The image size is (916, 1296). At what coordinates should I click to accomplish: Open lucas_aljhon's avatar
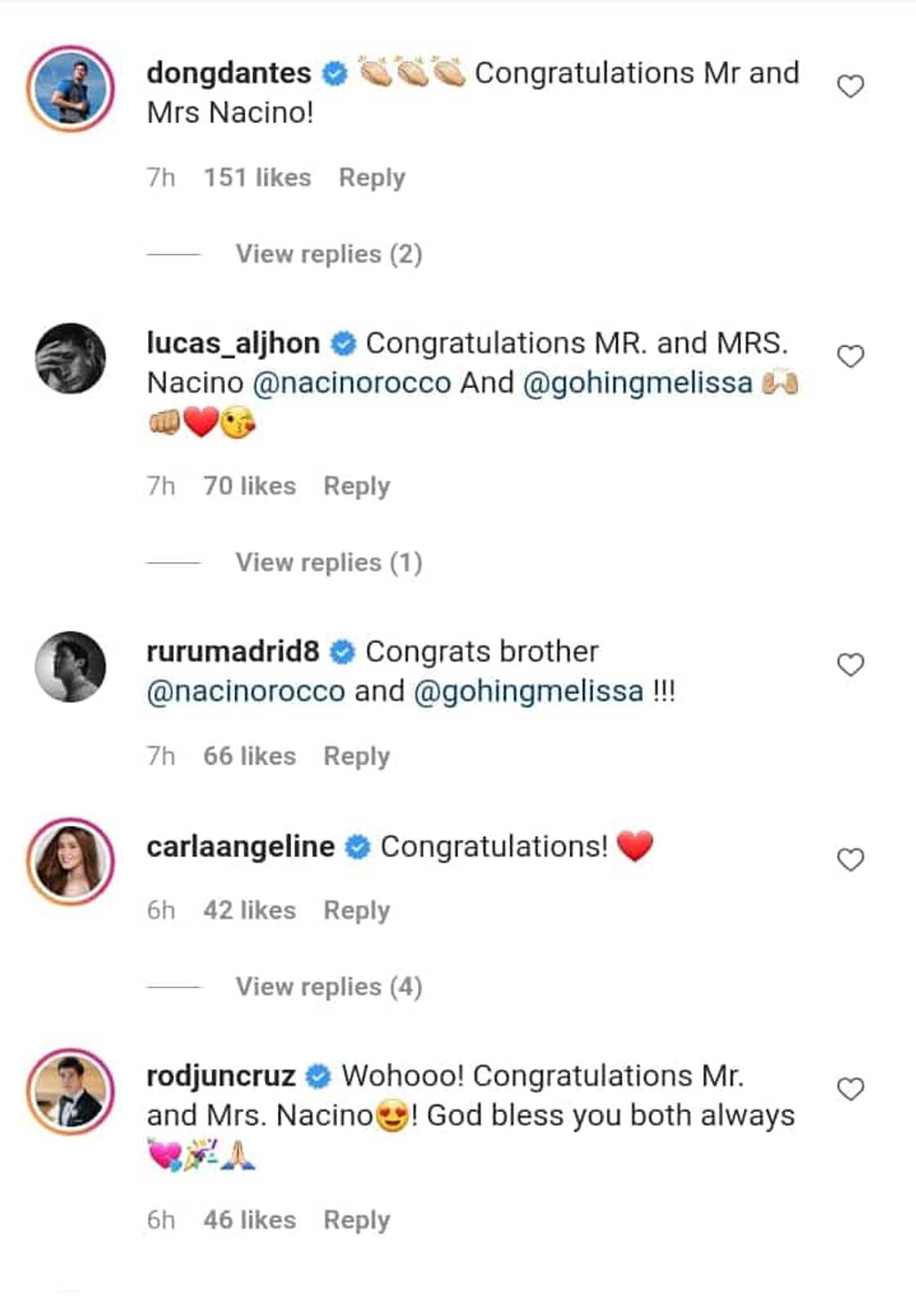pos(70,358)
